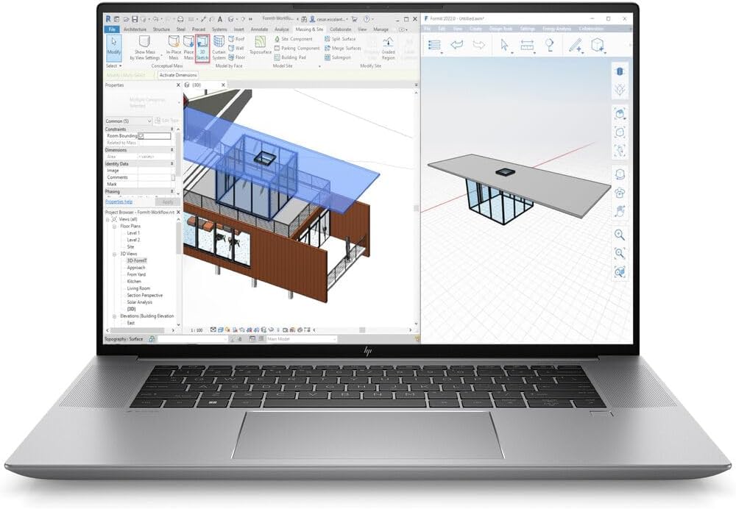Choose the pencil Draw tool in FormIt

point(573,45)
